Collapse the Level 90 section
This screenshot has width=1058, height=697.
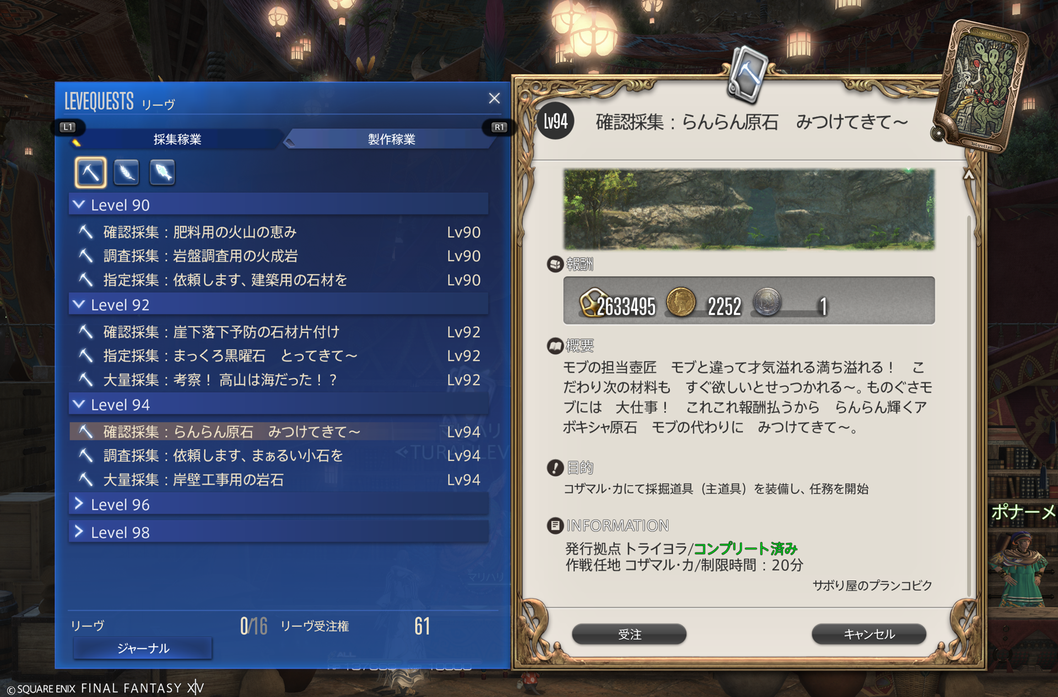click(278, 204)
